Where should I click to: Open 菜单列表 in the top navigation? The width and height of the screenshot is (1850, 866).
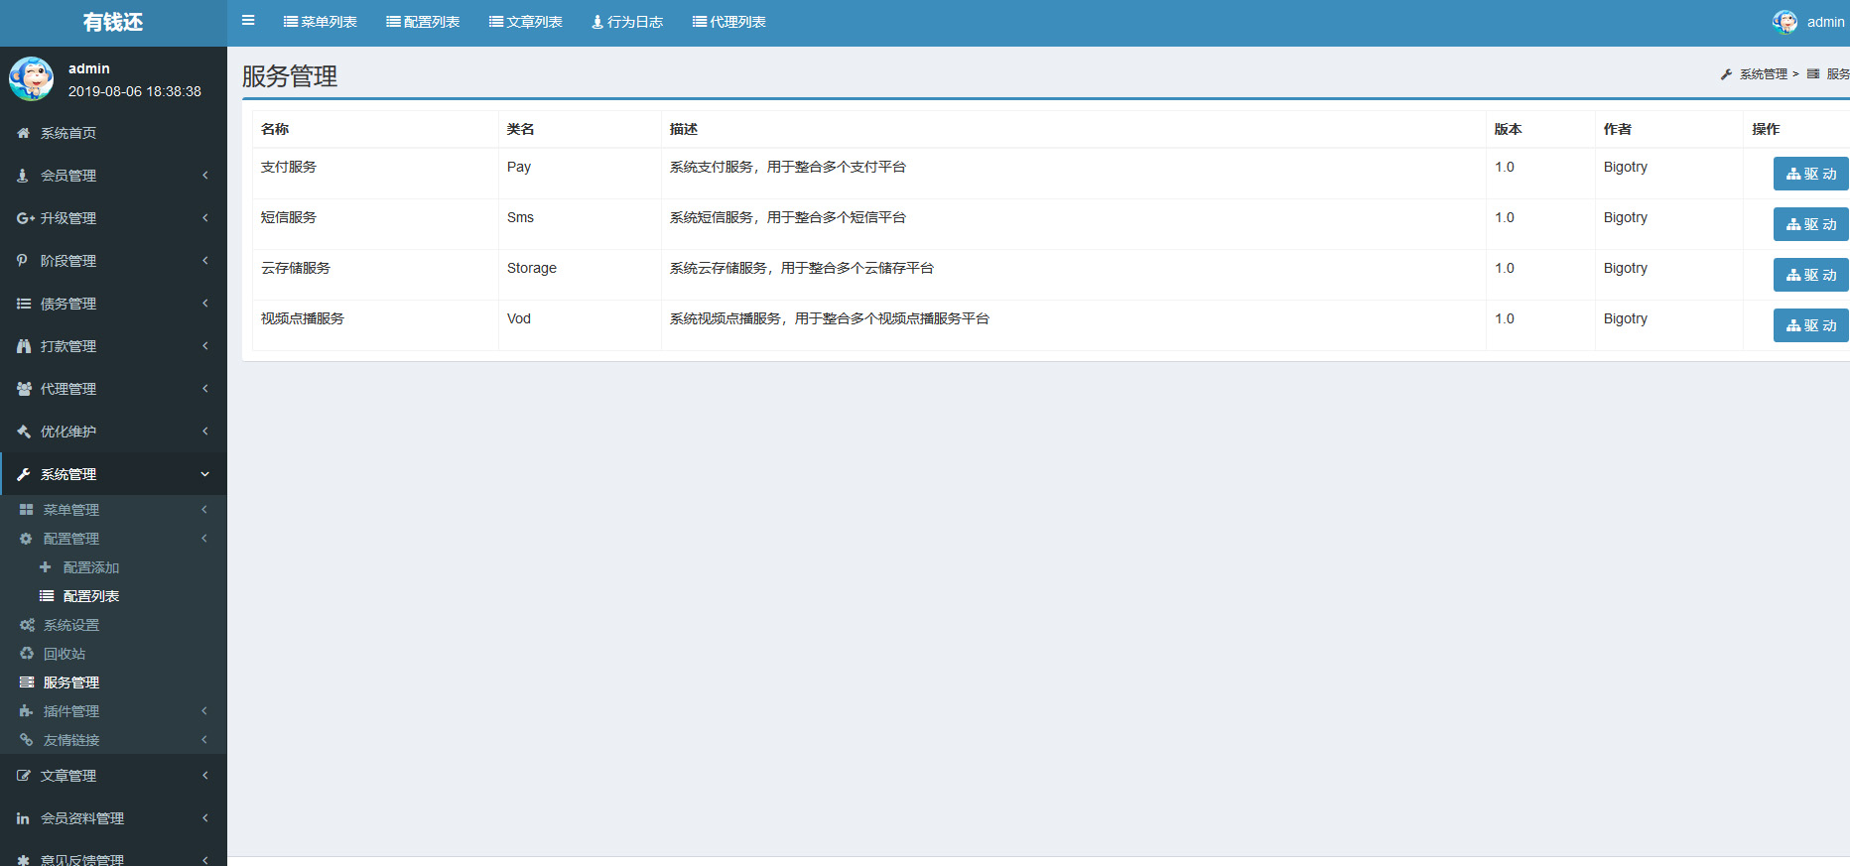click(x=320, y=22)
